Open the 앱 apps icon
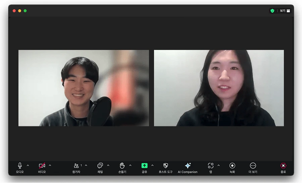 [210, 166]
